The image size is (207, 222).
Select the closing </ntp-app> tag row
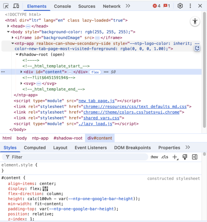(25, 95)
